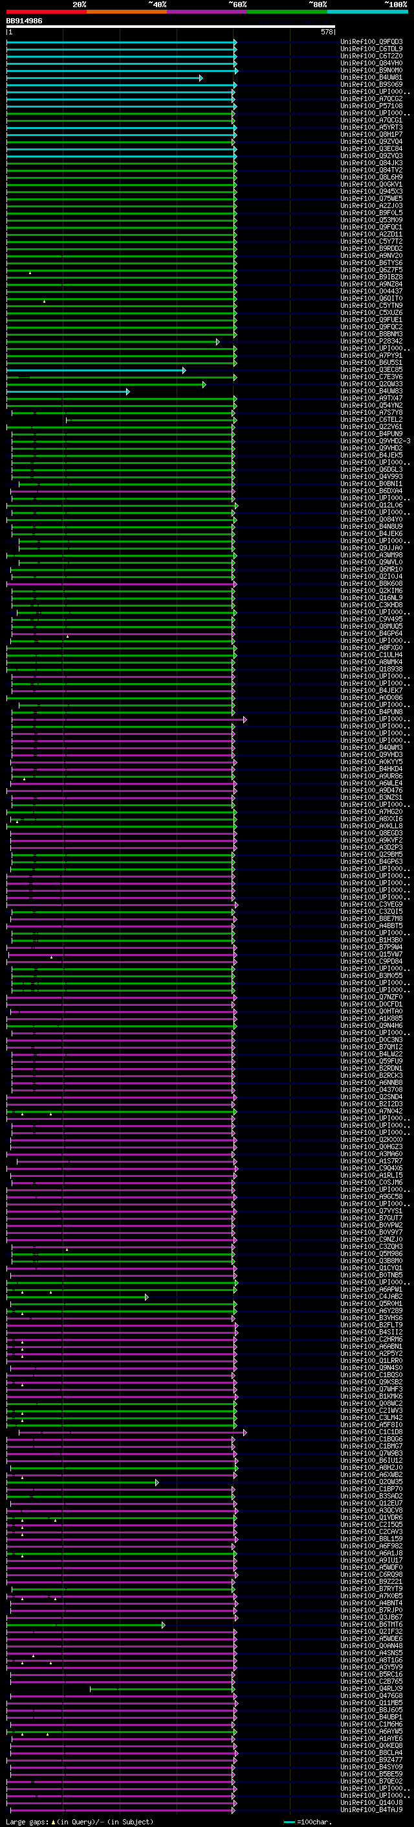
Task: Click label UniRef100_B7RYT9
Action: click(x=371, y=1588)
